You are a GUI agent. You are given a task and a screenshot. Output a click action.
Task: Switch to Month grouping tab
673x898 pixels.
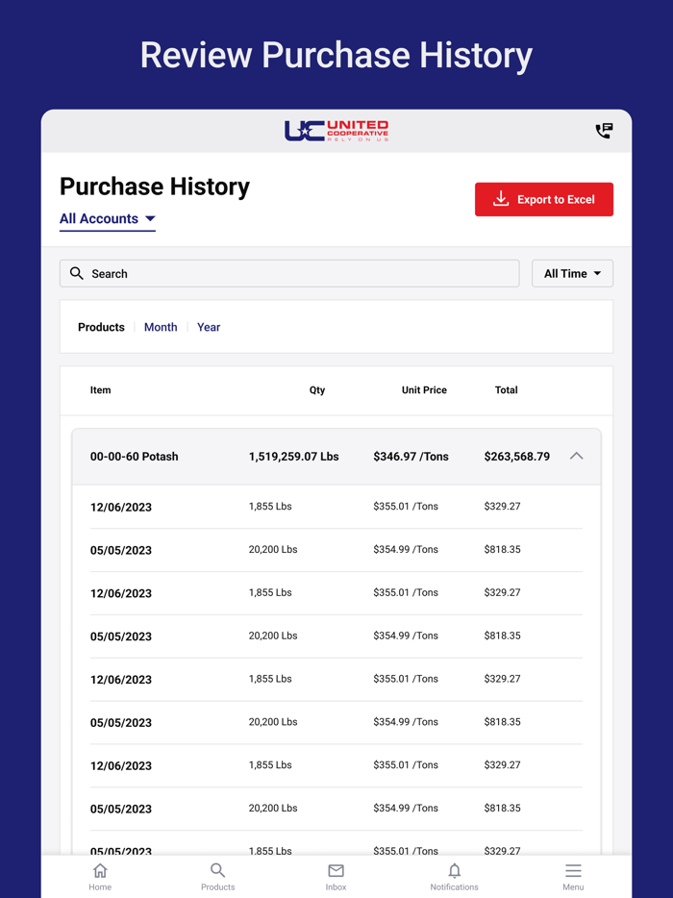pos(161,327)
